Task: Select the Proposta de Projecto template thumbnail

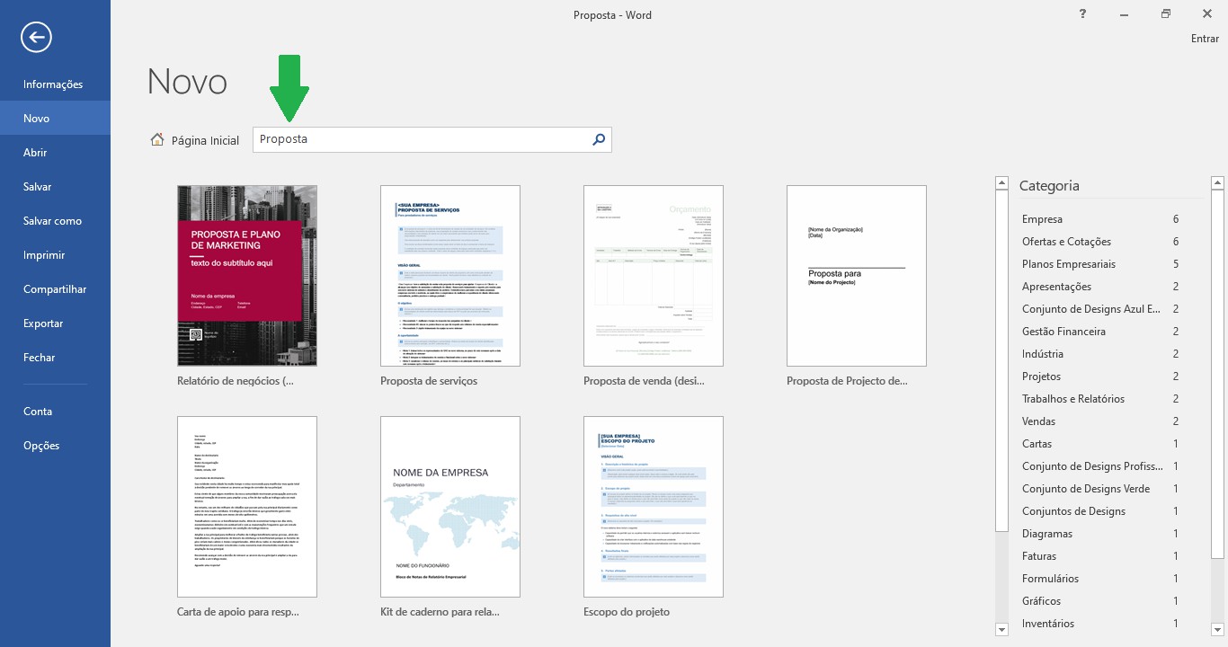Action: 857,276
